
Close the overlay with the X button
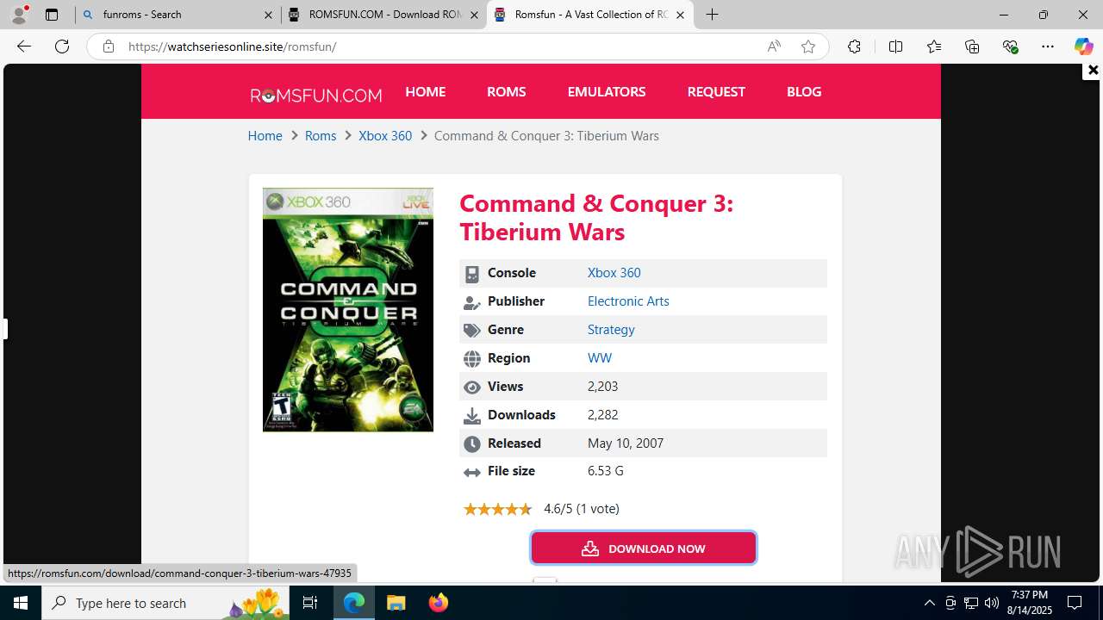[1093, 71]
